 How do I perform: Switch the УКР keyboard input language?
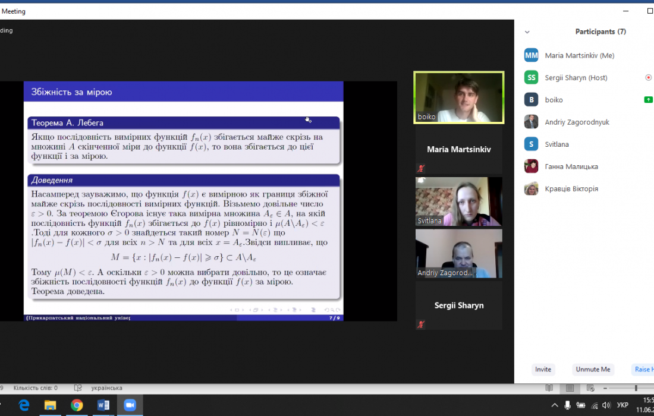pyautogui.click(x=622, y=405)
